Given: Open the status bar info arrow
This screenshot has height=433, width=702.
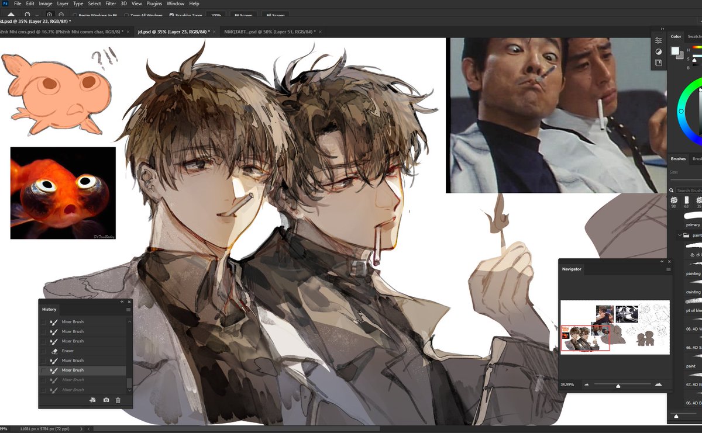Looking at the screenshot, I should click(81, 429).
